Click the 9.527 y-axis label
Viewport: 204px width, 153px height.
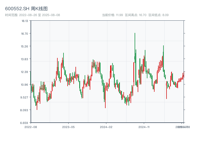pyautogui.click(x=24, y=97)
